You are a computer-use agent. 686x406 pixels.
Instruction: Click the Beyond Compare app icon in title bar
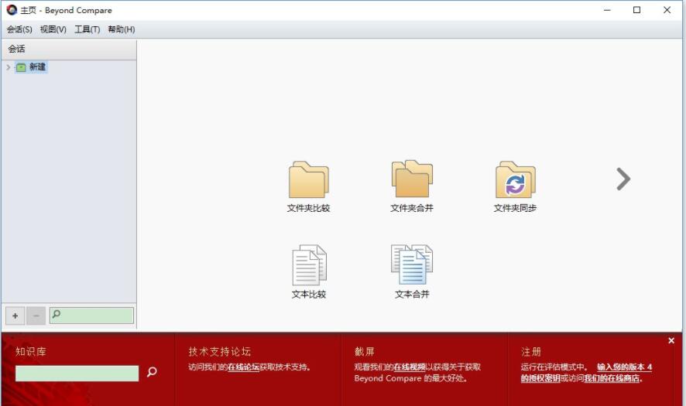(12, 9)
